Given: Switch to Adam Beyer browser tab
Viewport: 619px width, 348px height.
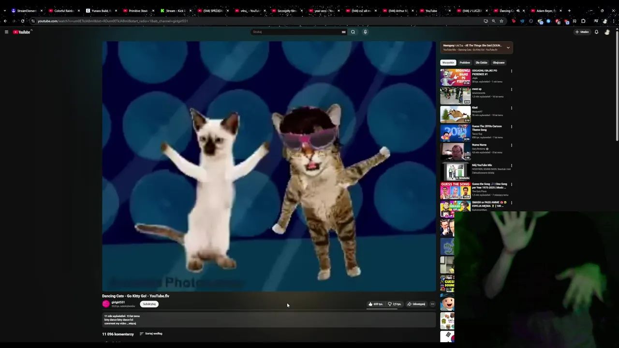Looking at the screenshot, I should pos(546,11).
